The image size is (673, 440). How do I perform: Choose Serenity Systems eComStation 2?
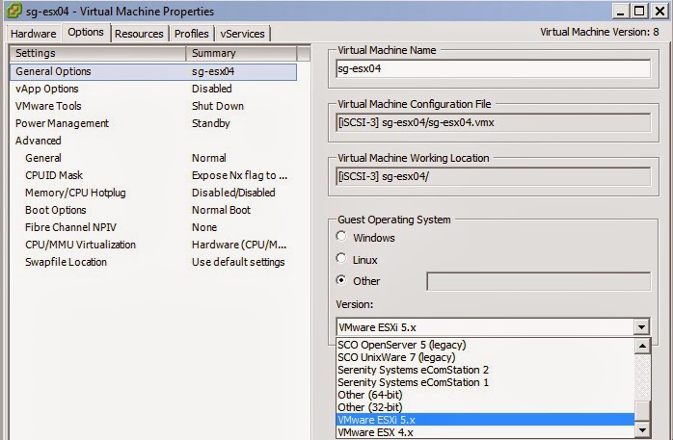485,370
